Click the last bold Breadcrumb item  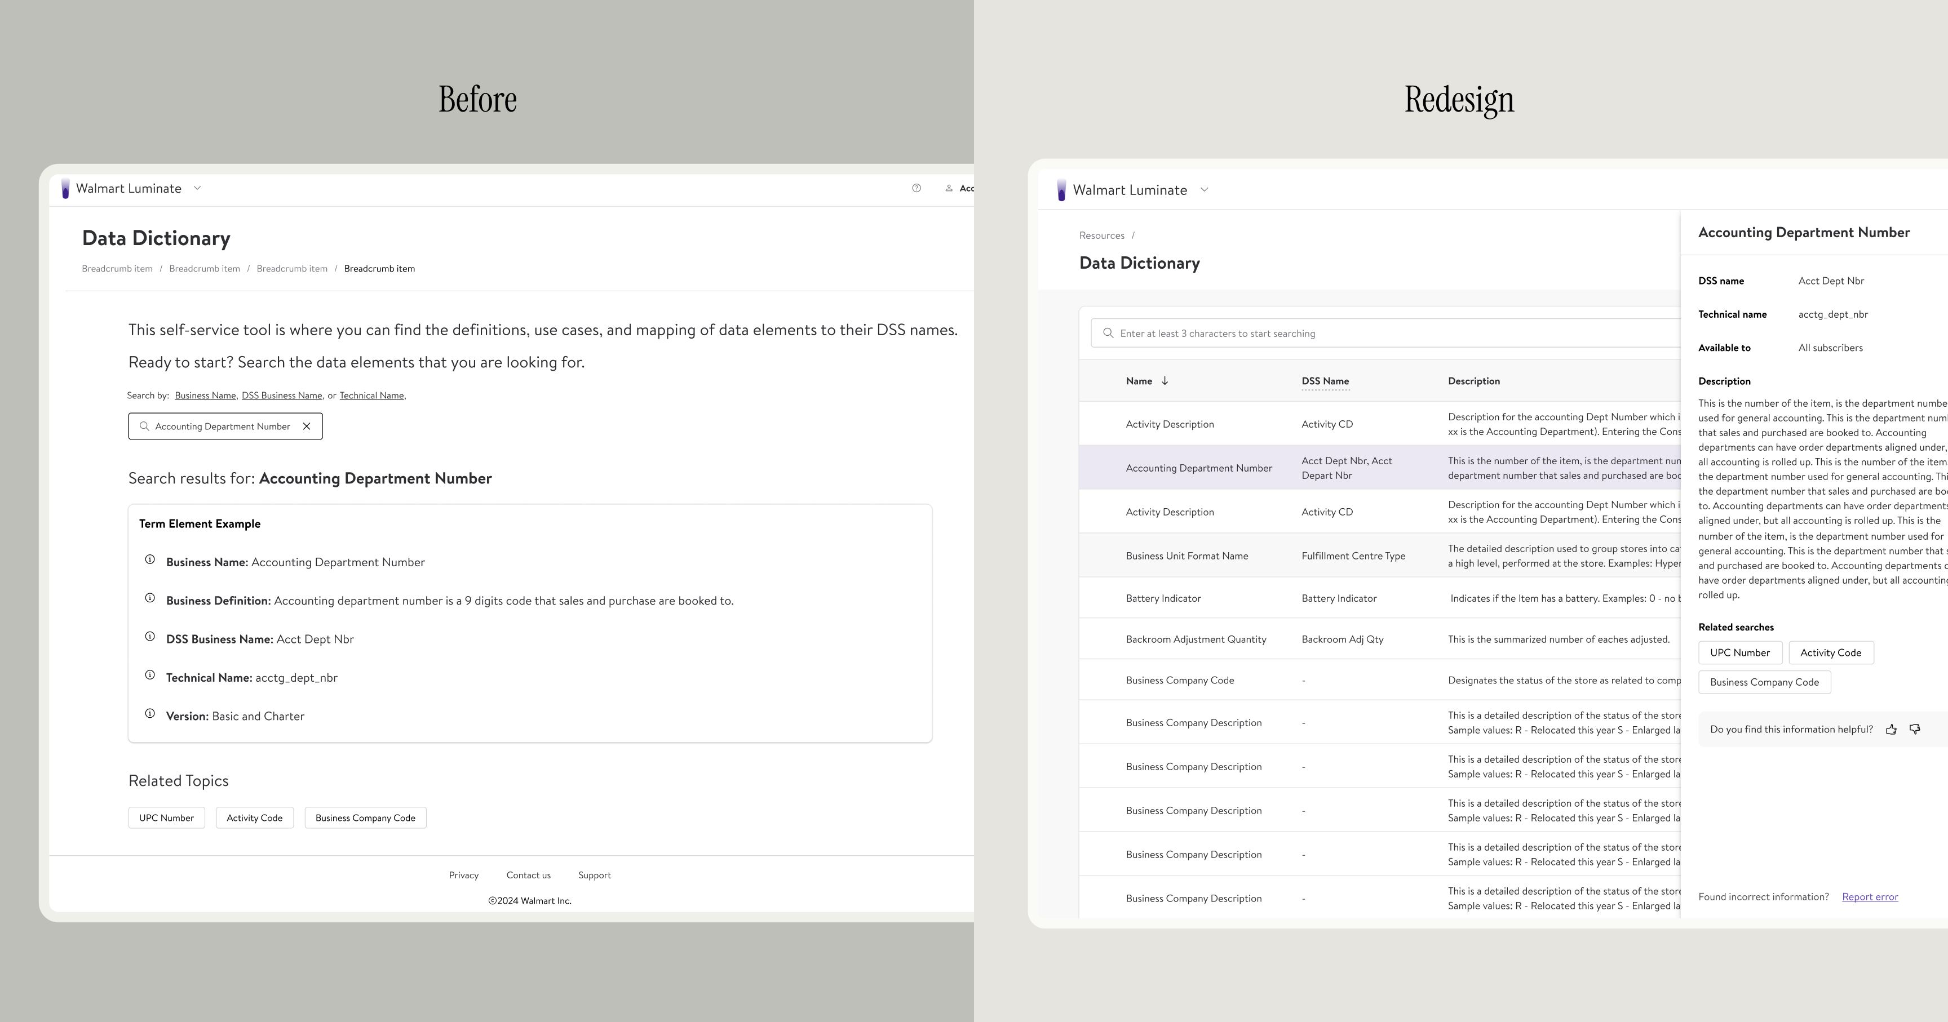(x=379, y=268)
